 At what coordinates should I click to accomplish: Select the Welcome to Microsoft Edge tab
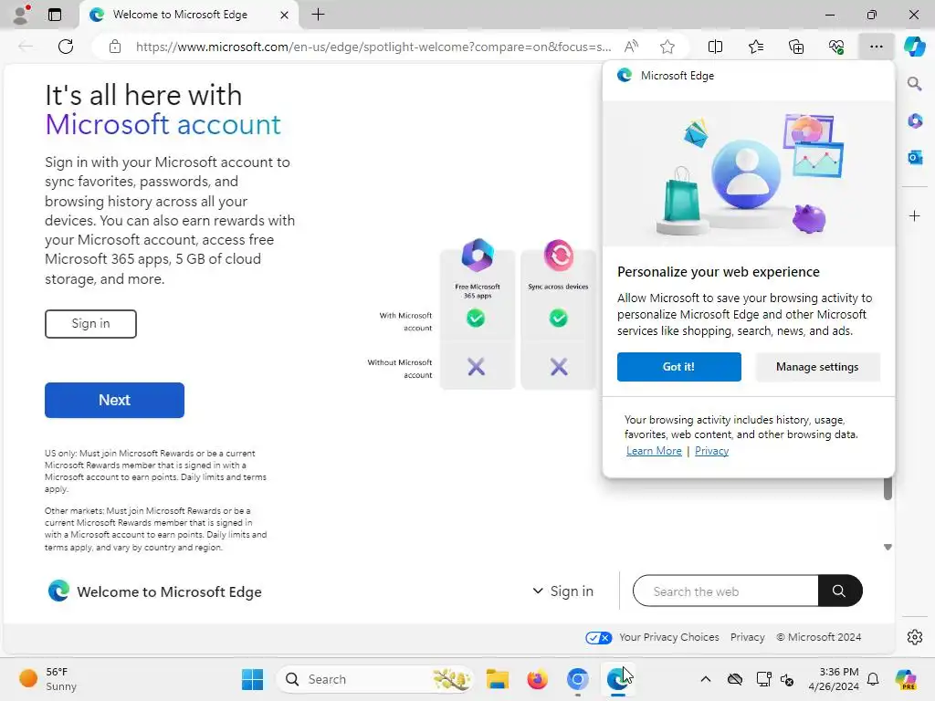(x=180, y=15)
